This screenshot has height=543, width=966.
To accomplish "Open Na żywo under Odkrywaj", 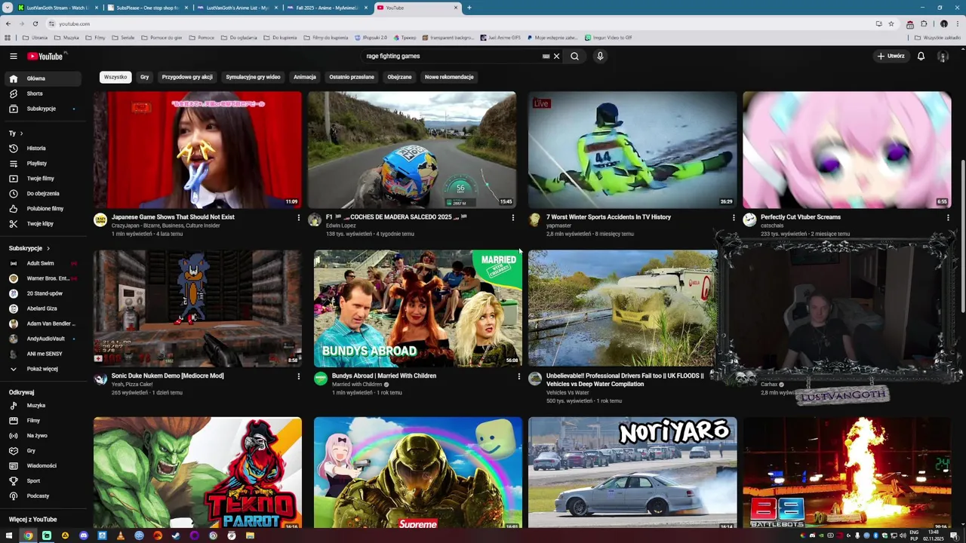I will (x=42, y=436).
